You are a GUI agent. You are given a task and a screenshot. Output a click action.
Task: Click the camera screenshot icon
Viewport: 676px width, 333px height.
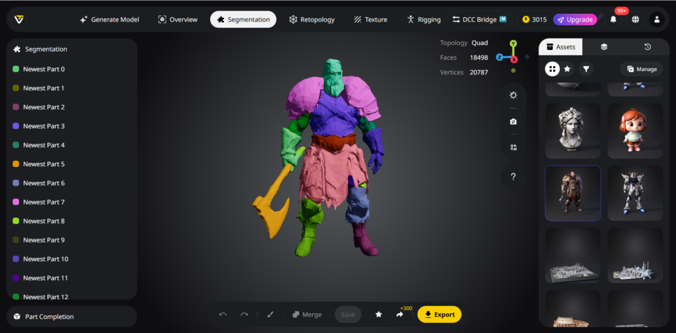pyautogui.click(x=513, y=121)
